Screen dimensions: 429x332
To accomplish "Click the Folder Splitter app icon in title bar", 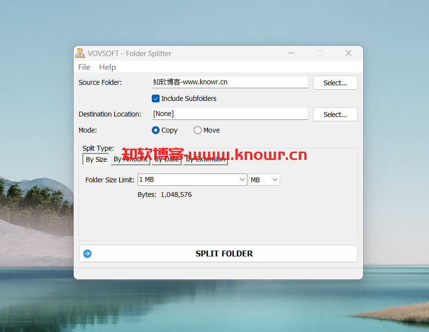I will click(80, 53).
